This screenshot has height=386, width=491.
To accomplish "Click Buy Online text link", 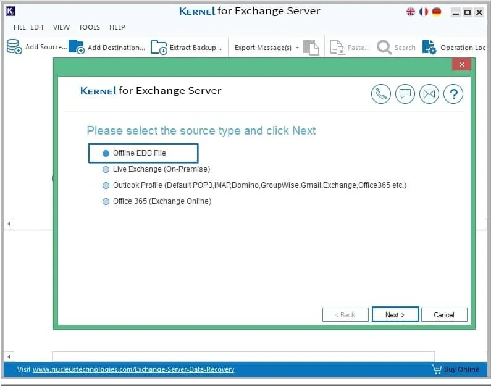I will pos(461,369).
